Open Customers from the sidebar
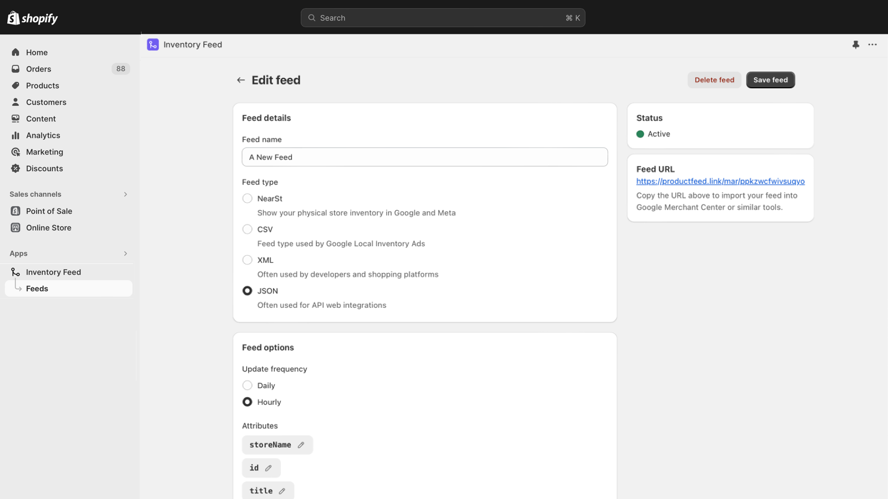The image size is (888, 499). click(46, 102)
